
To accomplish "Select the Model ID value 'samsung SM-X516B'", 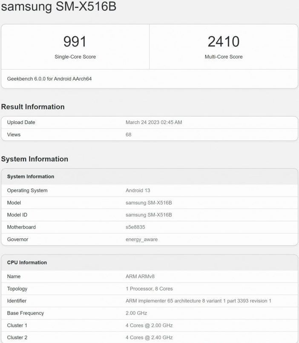I will [149, 215].
